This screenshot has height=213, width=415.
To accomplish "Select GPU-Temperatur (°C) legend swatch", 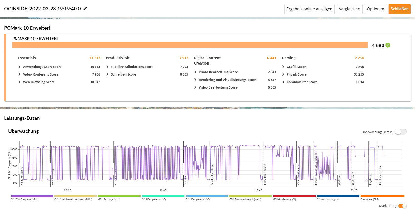I will [x=207, y=196].
